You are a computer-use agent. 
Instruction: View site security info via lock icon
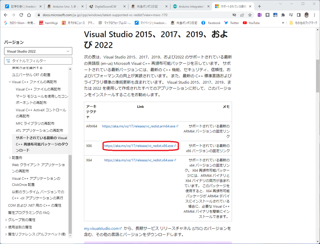pyautogui.click(x=39, y=15)
